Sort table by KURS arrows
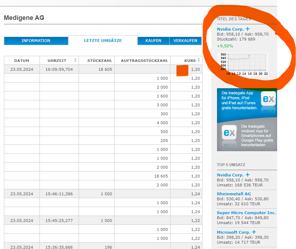 pyautogui.click(x=199, y=60)
